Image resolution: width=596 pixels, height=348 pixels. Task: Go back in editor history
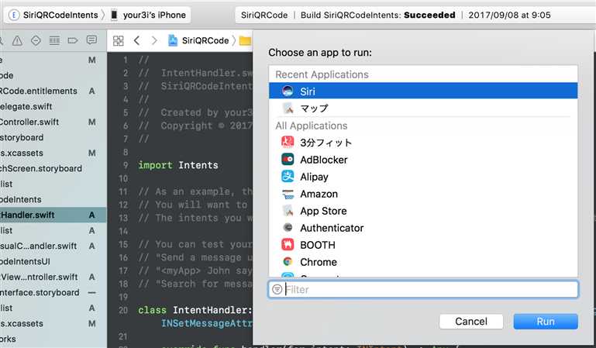click(137, 40)
